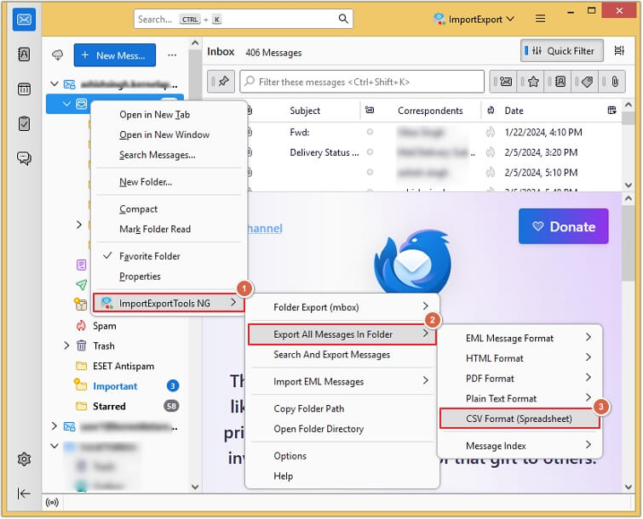Screen dimensions: 643x519
Task: Toggle Attachment quick filter button
Action: (x=612, y=82)
